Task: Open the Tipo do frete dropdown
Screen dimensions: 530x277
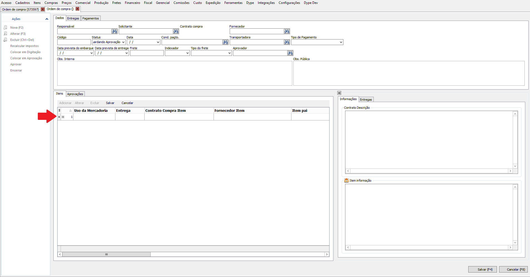Action: [x=229, y=53]
